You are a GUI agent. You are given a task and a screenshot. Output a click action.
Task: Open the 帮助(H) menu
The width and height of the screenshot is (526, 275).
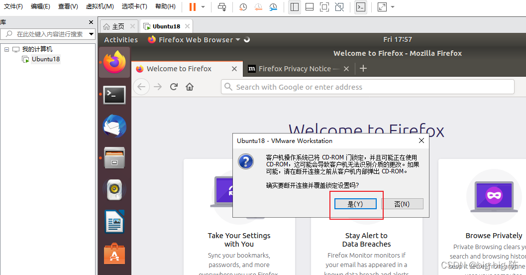coord(165,6)
